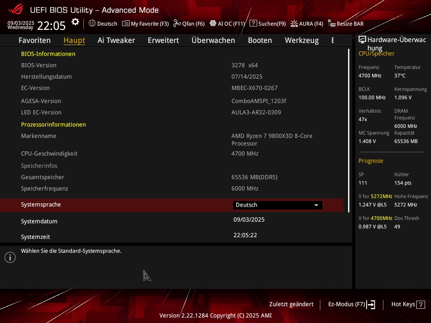This screenshot has width=431, height=323.
Task: Click MC Spannung value 1.408 V
Action: pyautogui.click(x=367, y=141)
